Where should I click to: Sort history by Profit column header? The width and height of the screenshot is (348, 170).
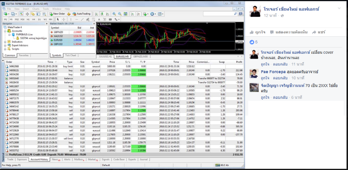point(239,62)
